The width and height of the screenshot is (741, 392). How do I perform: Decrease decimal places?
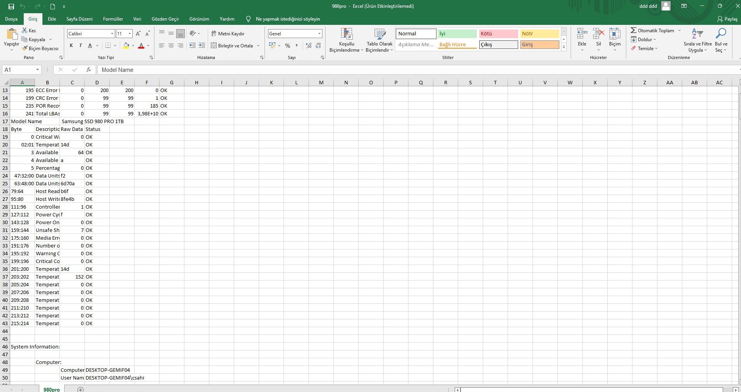tap(318, 45)
